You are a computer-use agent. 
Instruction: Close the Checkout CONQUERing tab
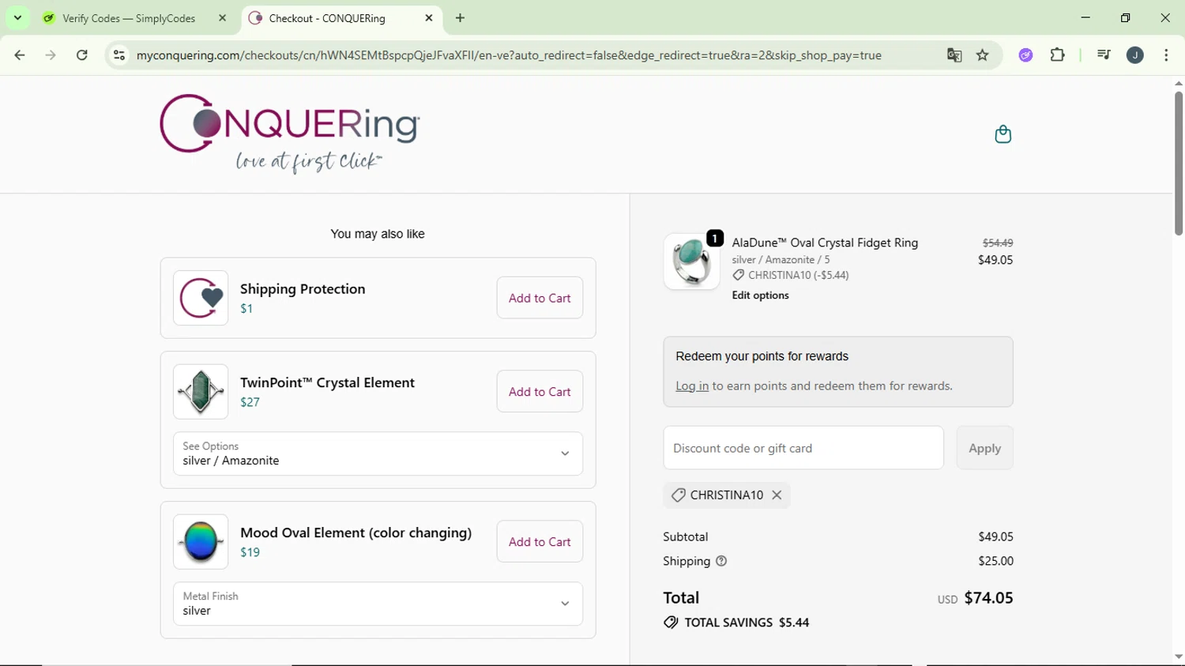[x=429, y=17]
